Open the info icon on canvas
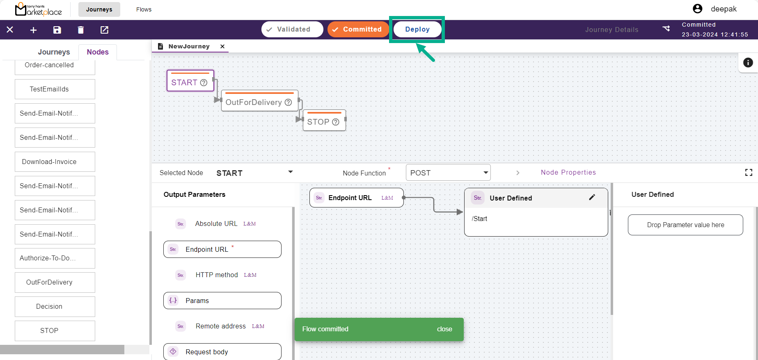 point(748,62)
